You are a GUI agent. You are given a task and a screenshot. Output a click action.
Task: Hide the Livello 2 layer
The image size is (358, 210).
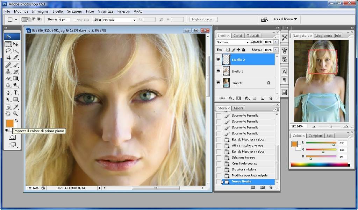point(219,60)
